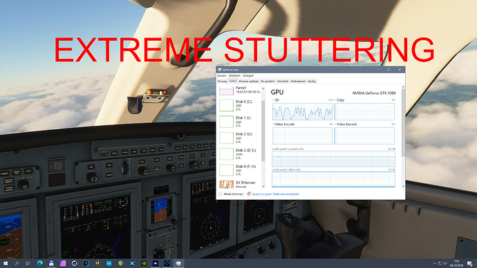Open Cinema 4D icon on taskbar

coord(75,263)
